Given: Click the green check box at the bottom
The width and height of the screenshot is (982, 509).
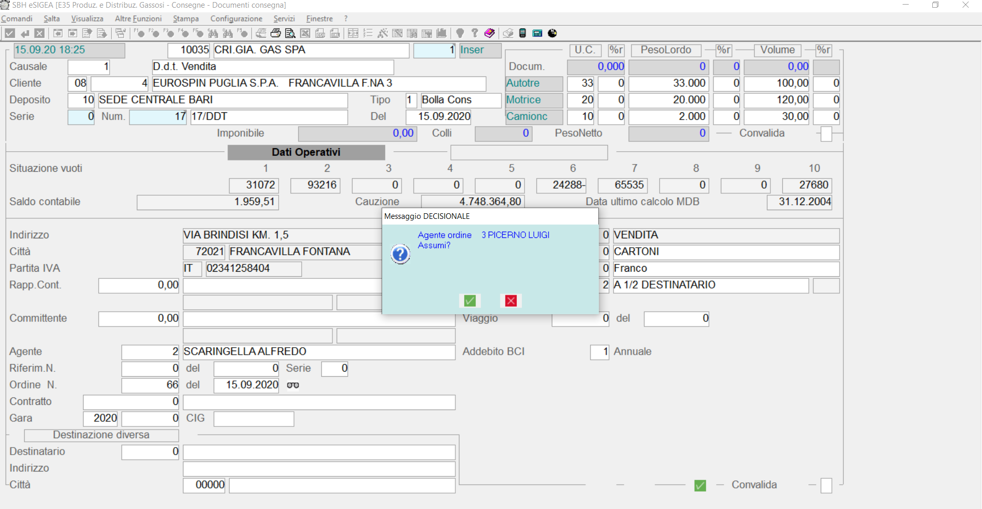Looking at the screenshot, I should tap(700, 485).
